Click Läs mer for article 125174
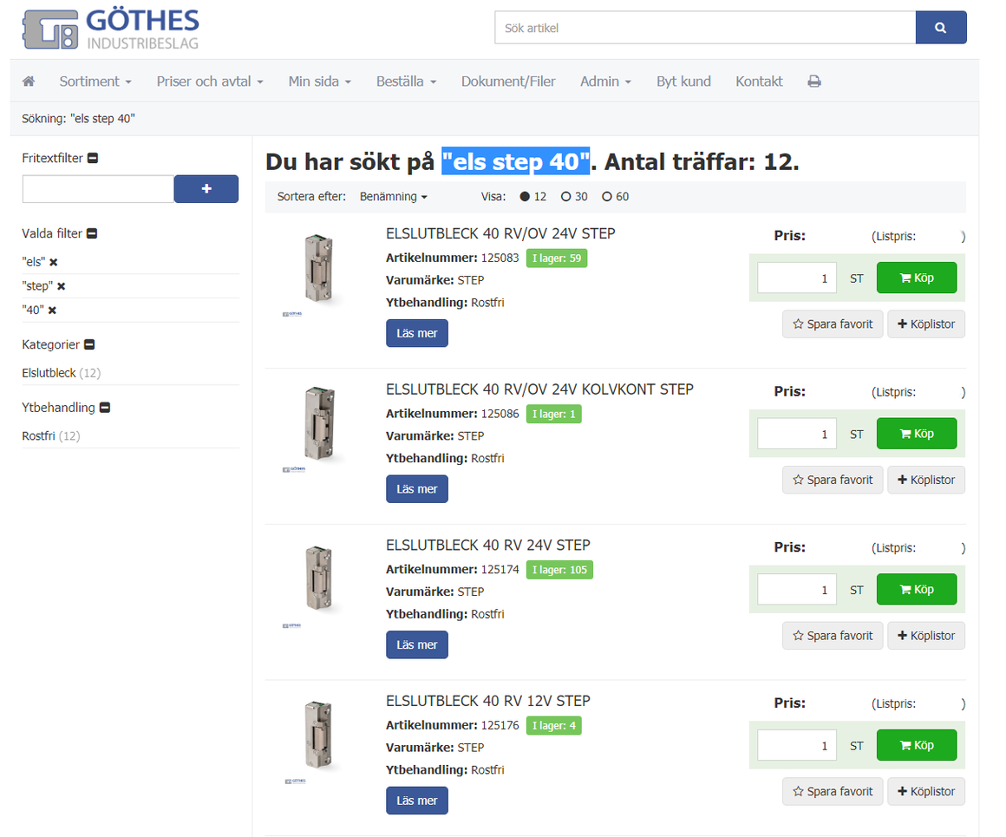This screenshot has height=837, width=1006. click(x=417, y=645)
